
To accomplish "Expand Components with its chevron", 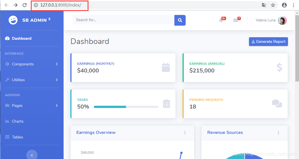I will (57, 64).
